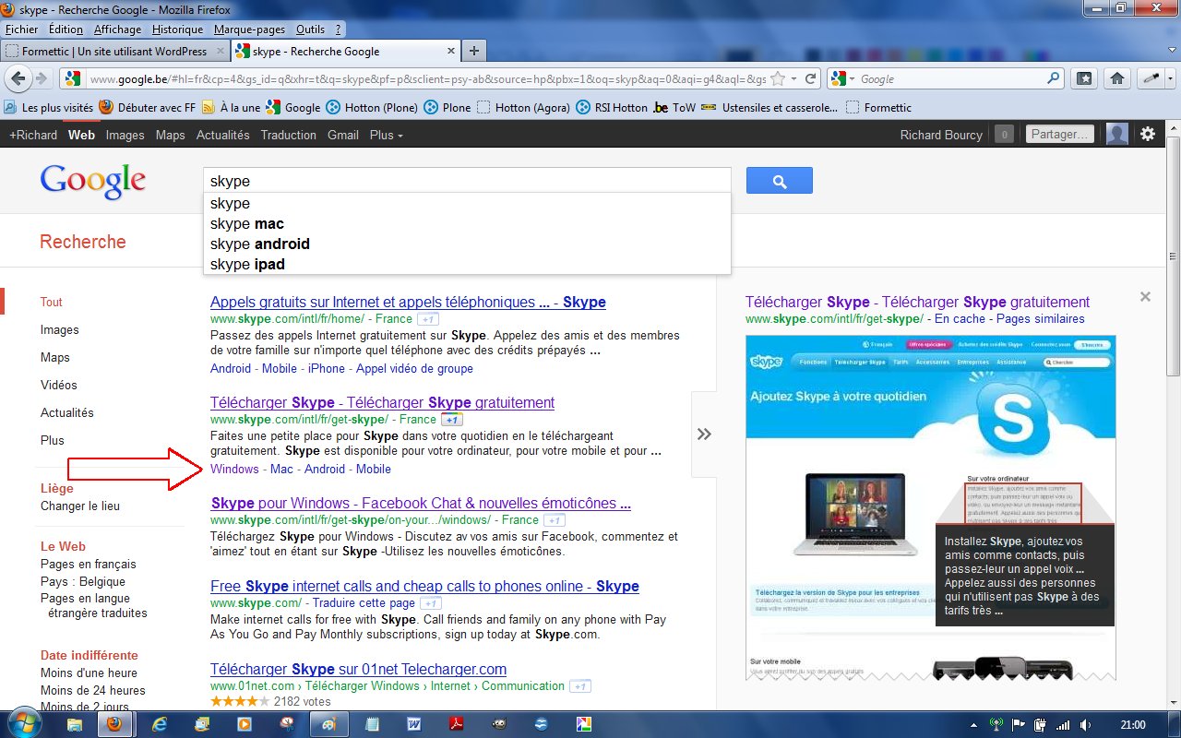
Task: Click the blue Google search button
Action: pyautogui.click(x=779, y=181)
